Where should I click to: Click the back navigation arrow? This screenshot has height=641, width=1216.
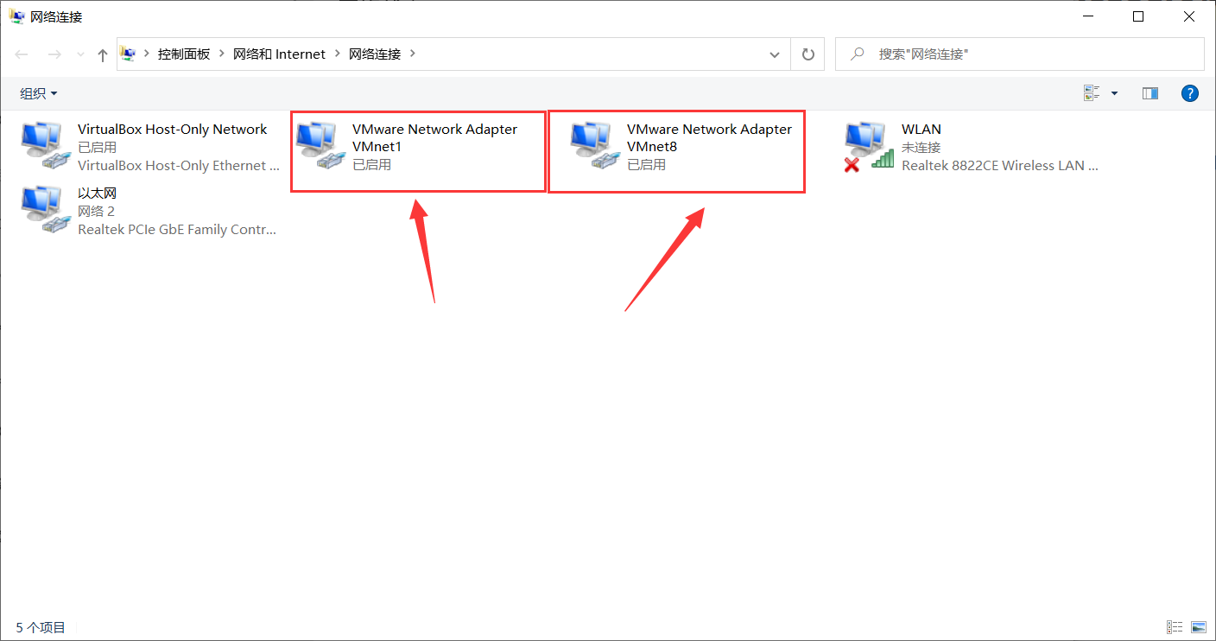pos(21,54)
